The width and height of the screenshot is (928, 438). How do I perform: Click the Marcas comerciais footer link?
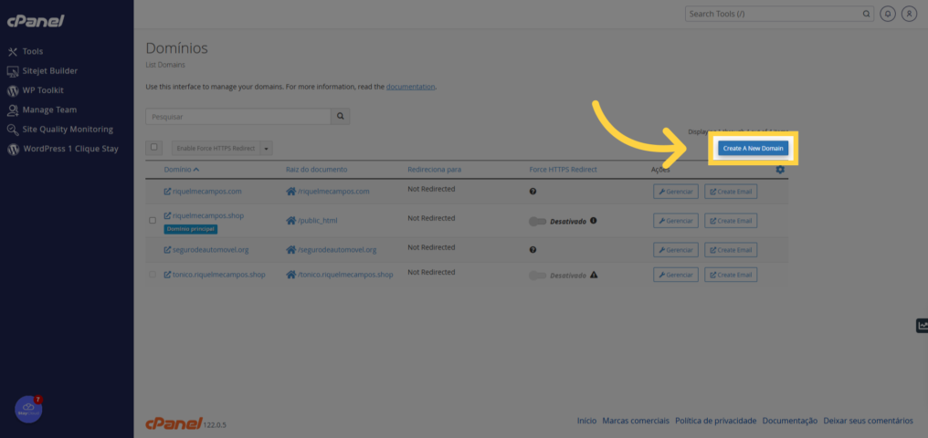[x=636, y=421]
